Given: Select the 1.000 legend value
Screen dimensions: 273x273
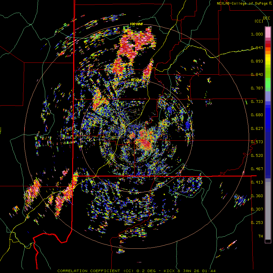Looking at the screenshot, I should (257, 34).
